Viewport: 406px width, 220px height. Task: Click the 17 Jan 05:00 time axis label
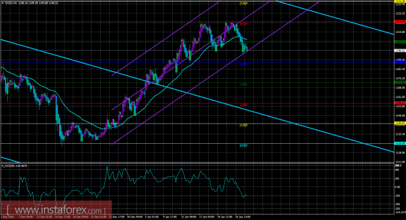(x=206, y=217)
